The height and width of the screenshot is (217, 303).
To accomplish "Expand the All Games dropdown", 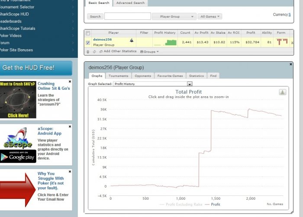I will [210, 16].
